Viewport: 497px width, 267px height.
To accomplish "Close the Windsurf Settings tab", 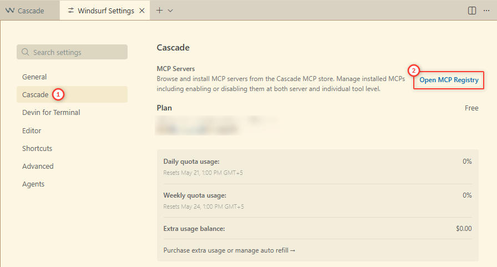I will coord(142,11).
